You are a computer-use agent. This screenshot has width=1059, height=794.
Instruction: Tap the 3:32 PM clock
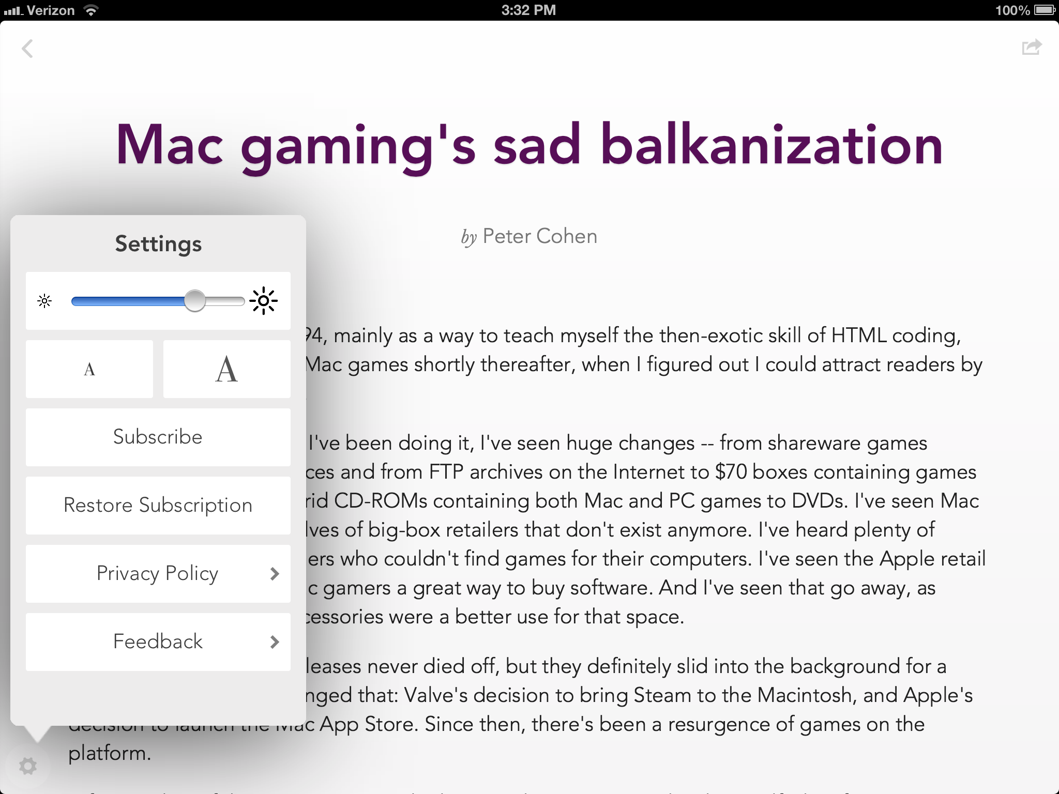pyautogui.click(x=528, y=10)
